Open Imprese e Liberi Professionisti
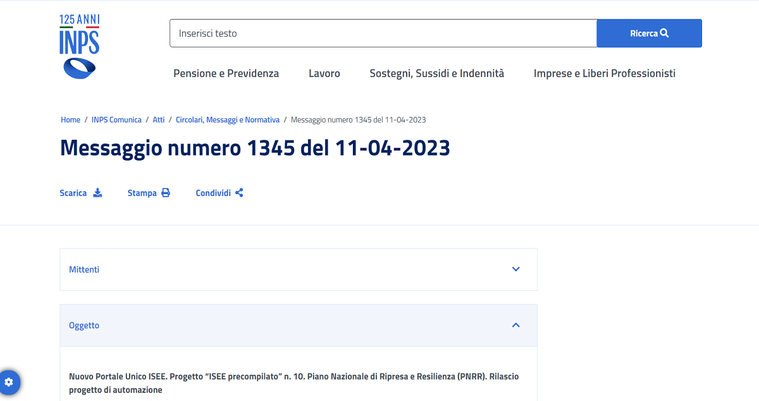 (604, 73)
